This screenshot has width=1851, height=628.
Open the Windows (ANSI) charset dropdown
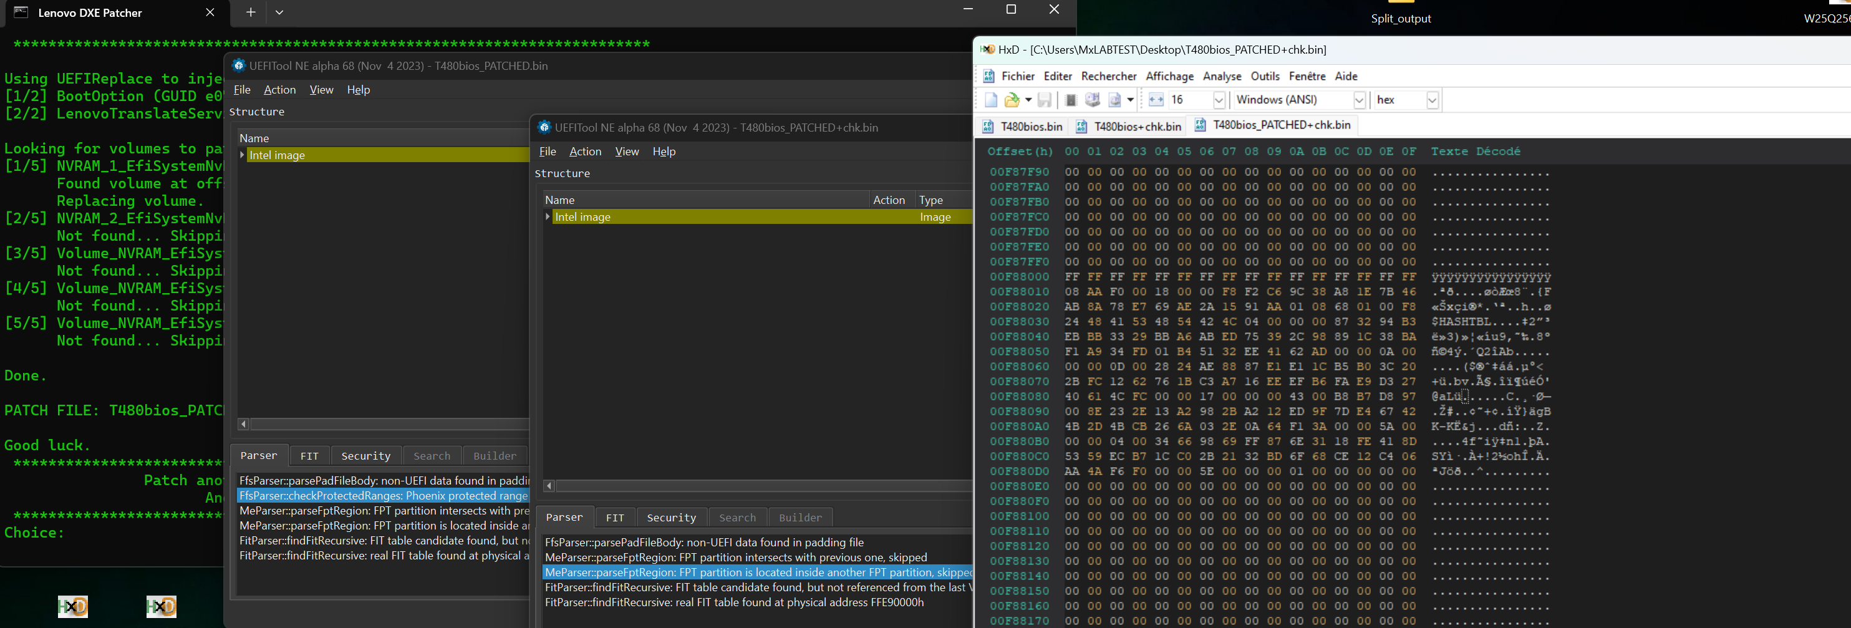click(1359, 100)
